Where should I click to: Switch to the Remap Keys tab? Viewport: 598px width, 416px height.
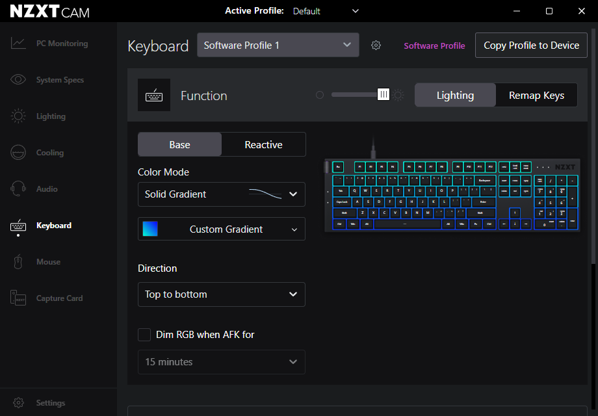(x=536, y=95)
